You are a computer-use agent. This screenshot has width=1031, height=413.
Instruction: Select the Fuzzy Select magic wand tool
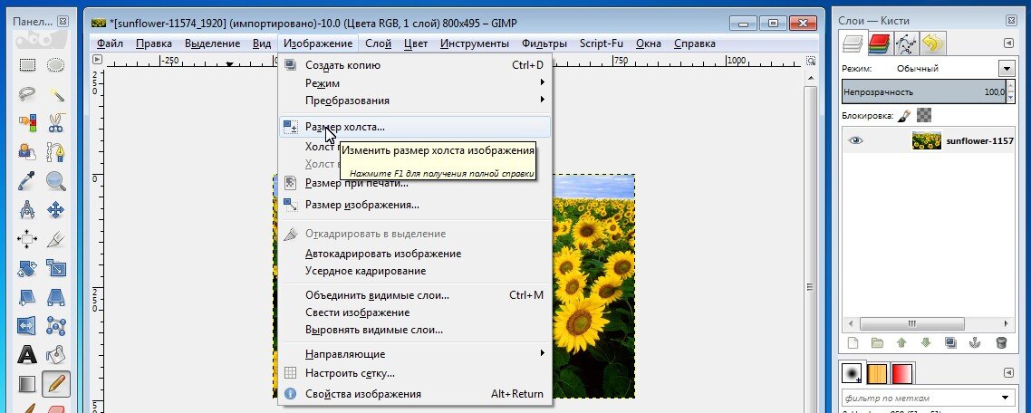[56, 94]
